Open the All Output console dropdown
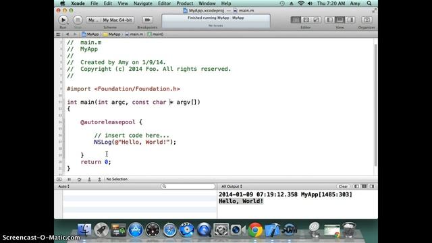 tap(232, 186)
